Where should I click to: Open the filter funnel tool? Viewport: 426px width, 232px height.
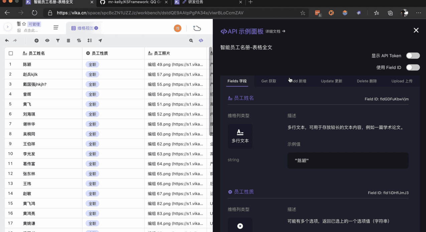click(x=58, y=40)
